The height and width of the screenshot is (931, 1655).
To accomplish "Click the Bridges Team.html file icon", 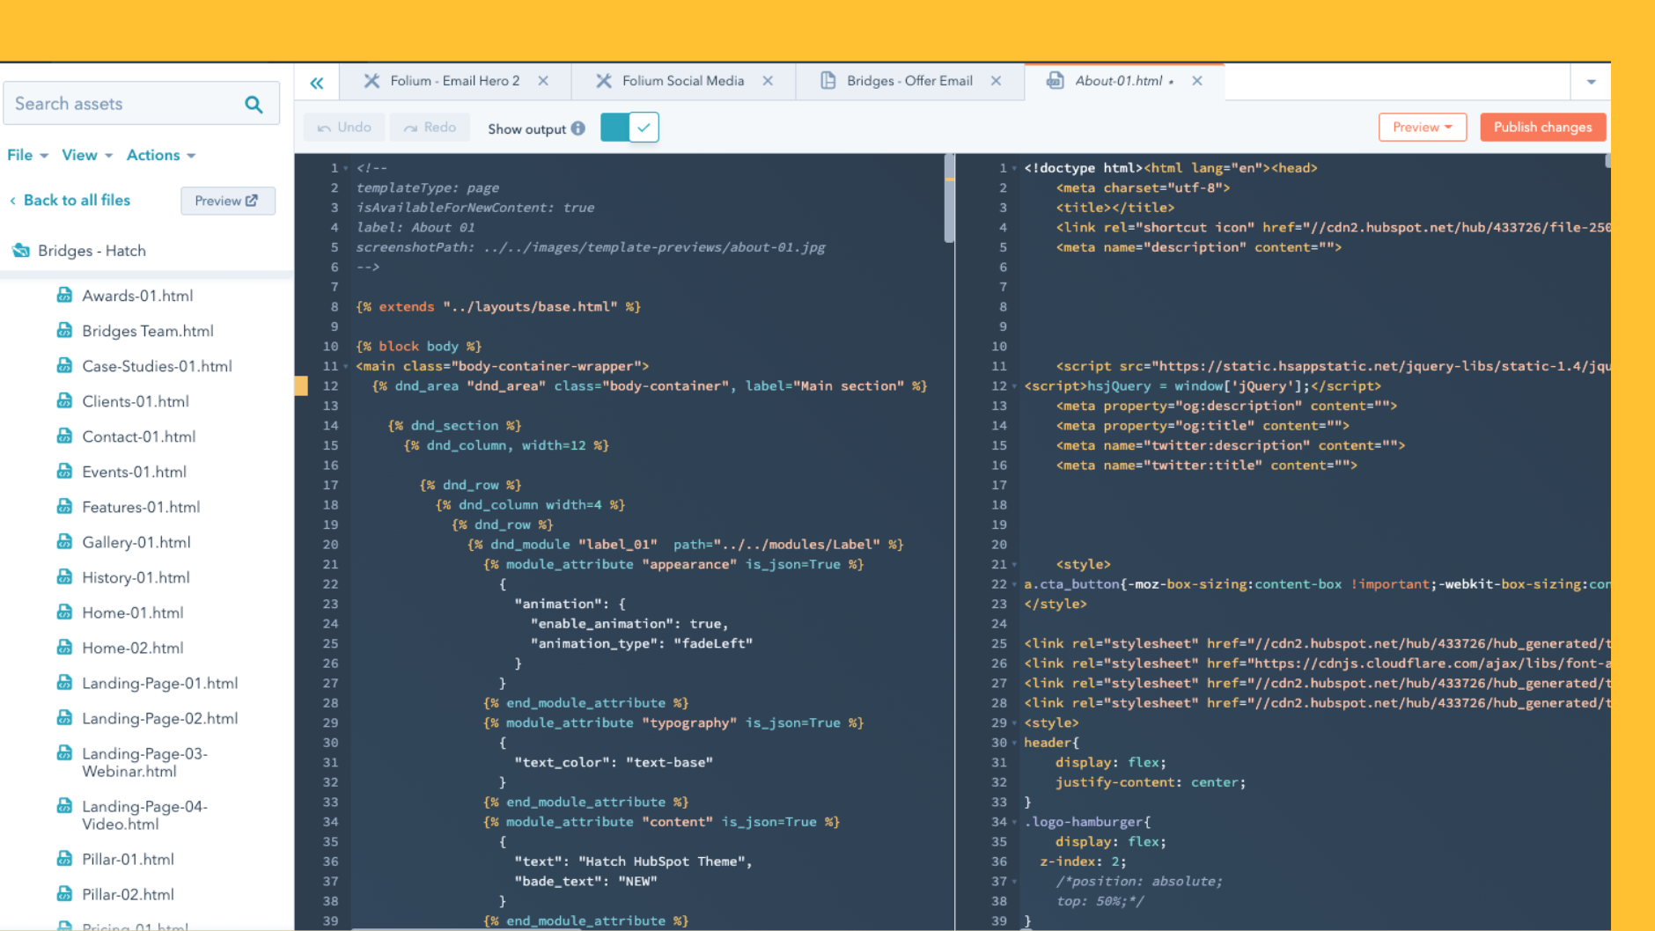I will coord(64,330).
